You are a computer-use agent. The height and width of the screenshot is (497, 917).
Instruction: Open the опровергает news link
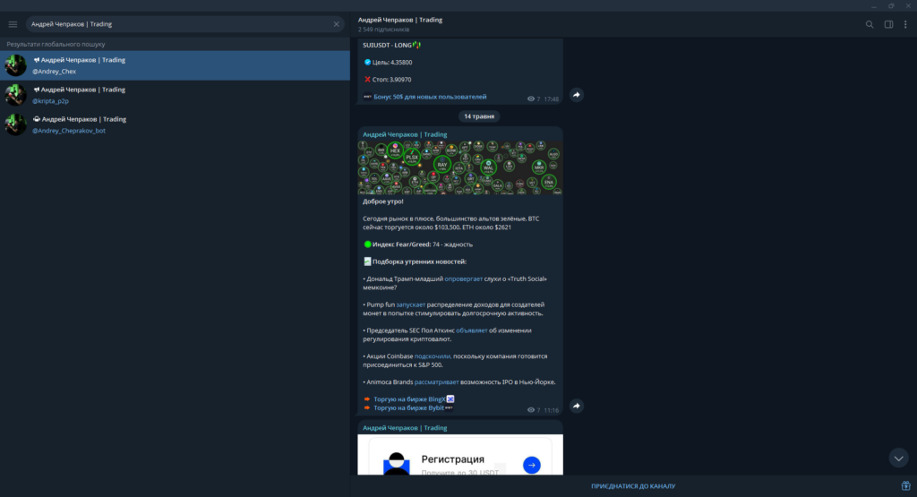pos(463,278)
